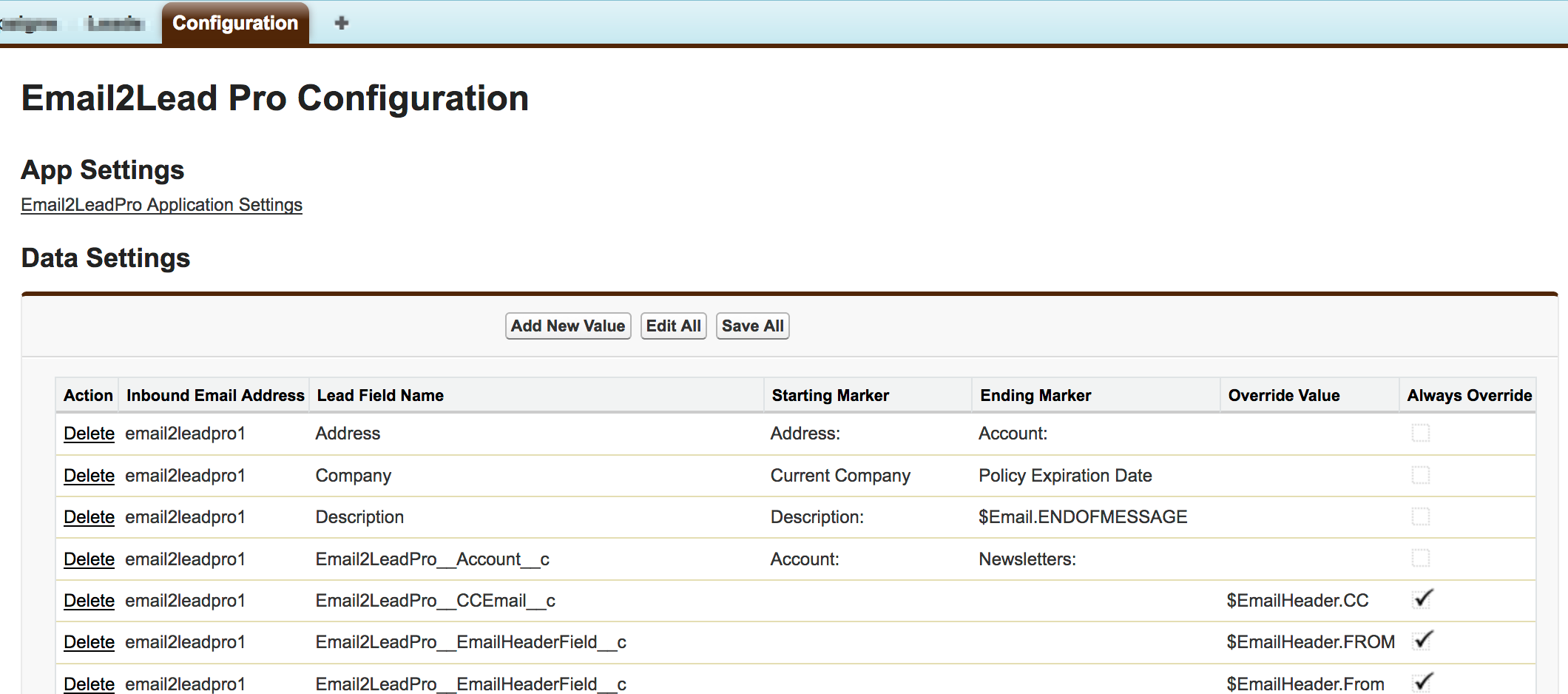The width and height of the screenshot is (1568, 694).
Task: Click the Edit All button
Action: (x=672, y=326)
